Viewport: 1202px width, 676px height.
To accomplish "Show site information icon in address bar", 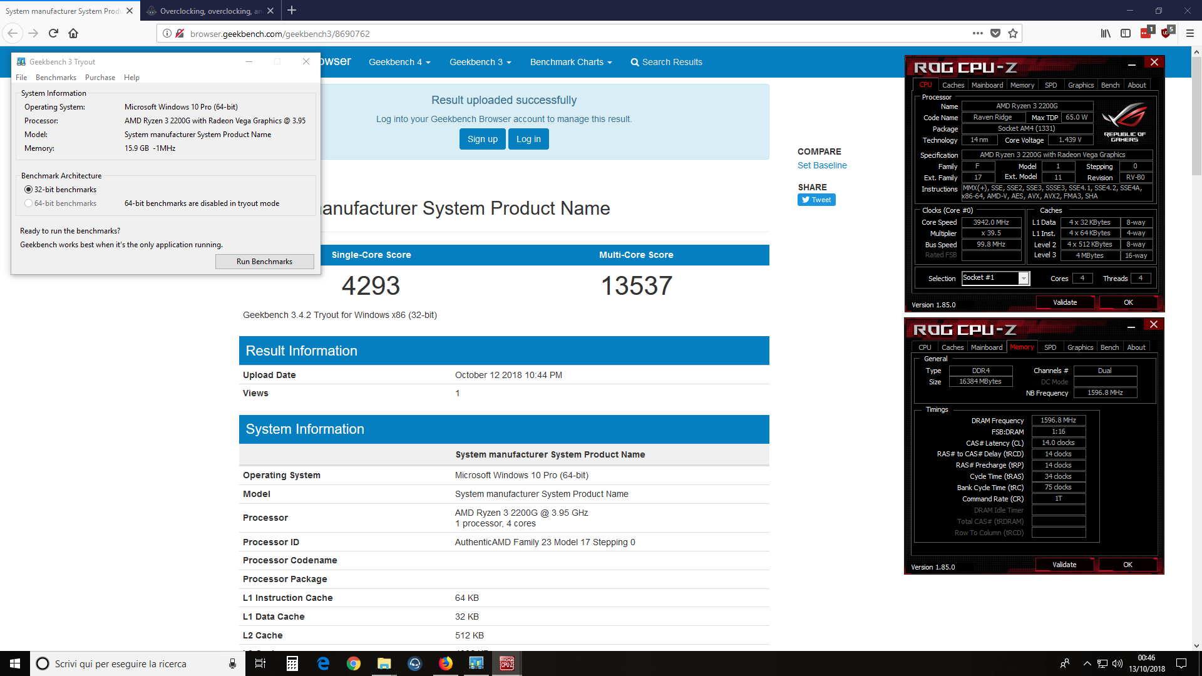I will point(167,33).
